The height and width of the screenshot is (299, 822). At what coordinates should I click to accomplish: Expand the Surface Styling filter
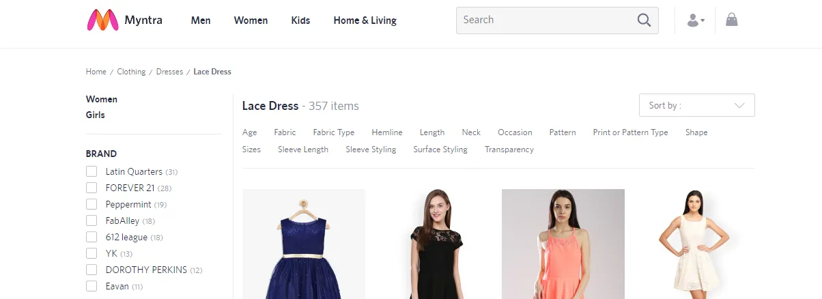click(x=440, y=149)
